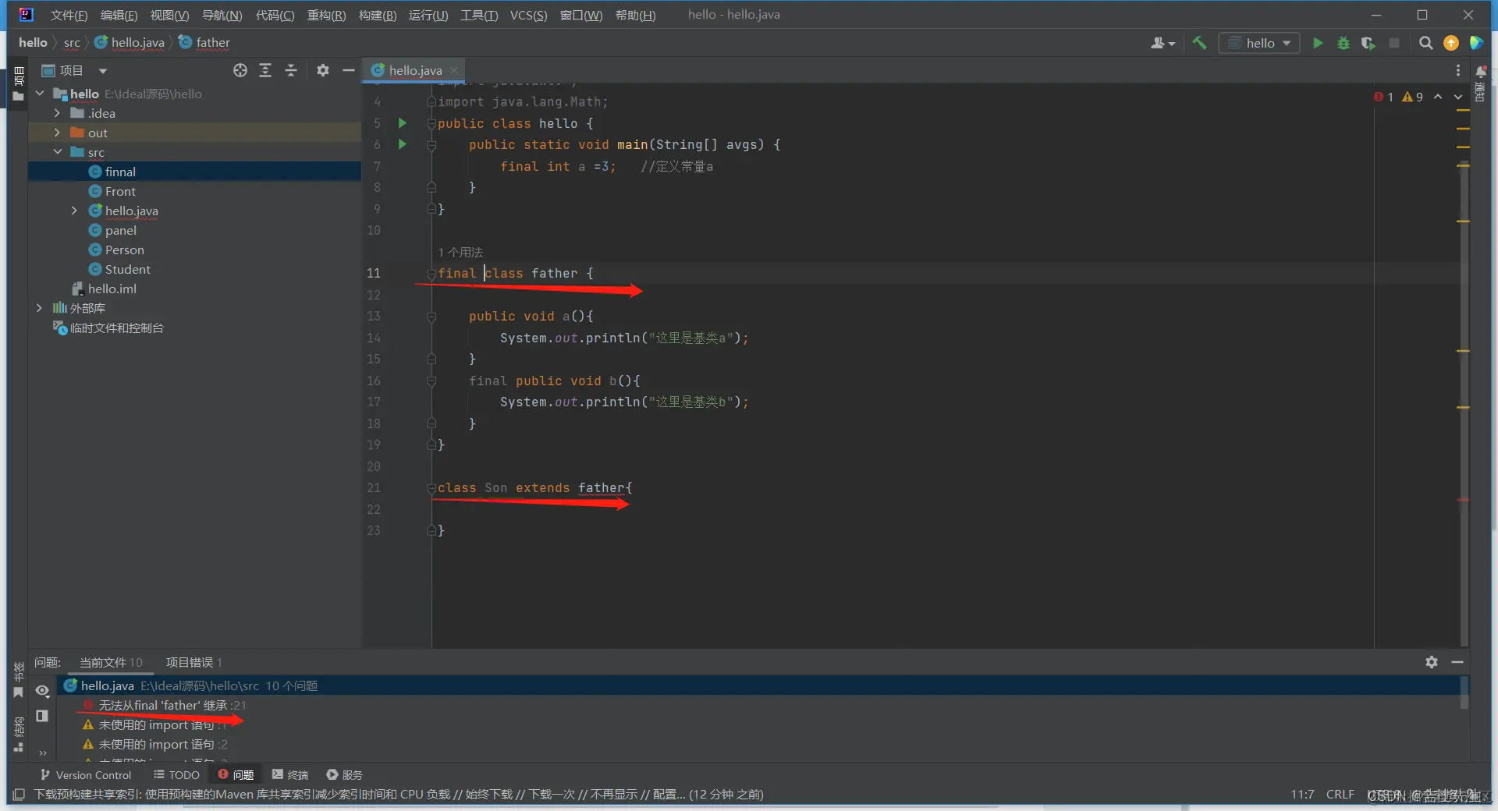Viewport: 1498px width, 811px height.
Task: Close the hello.java editor tab
Action: [x=454, y=70]
